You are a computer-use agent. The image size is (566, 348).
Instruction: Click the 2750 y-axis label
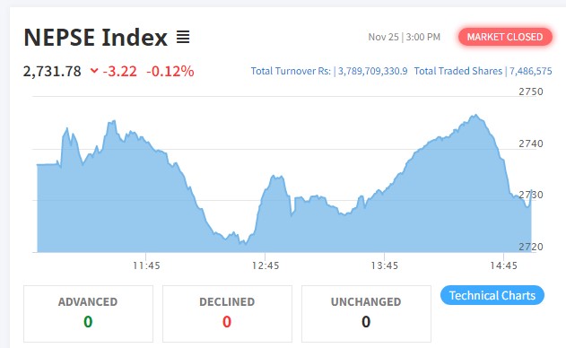(531, 91)
